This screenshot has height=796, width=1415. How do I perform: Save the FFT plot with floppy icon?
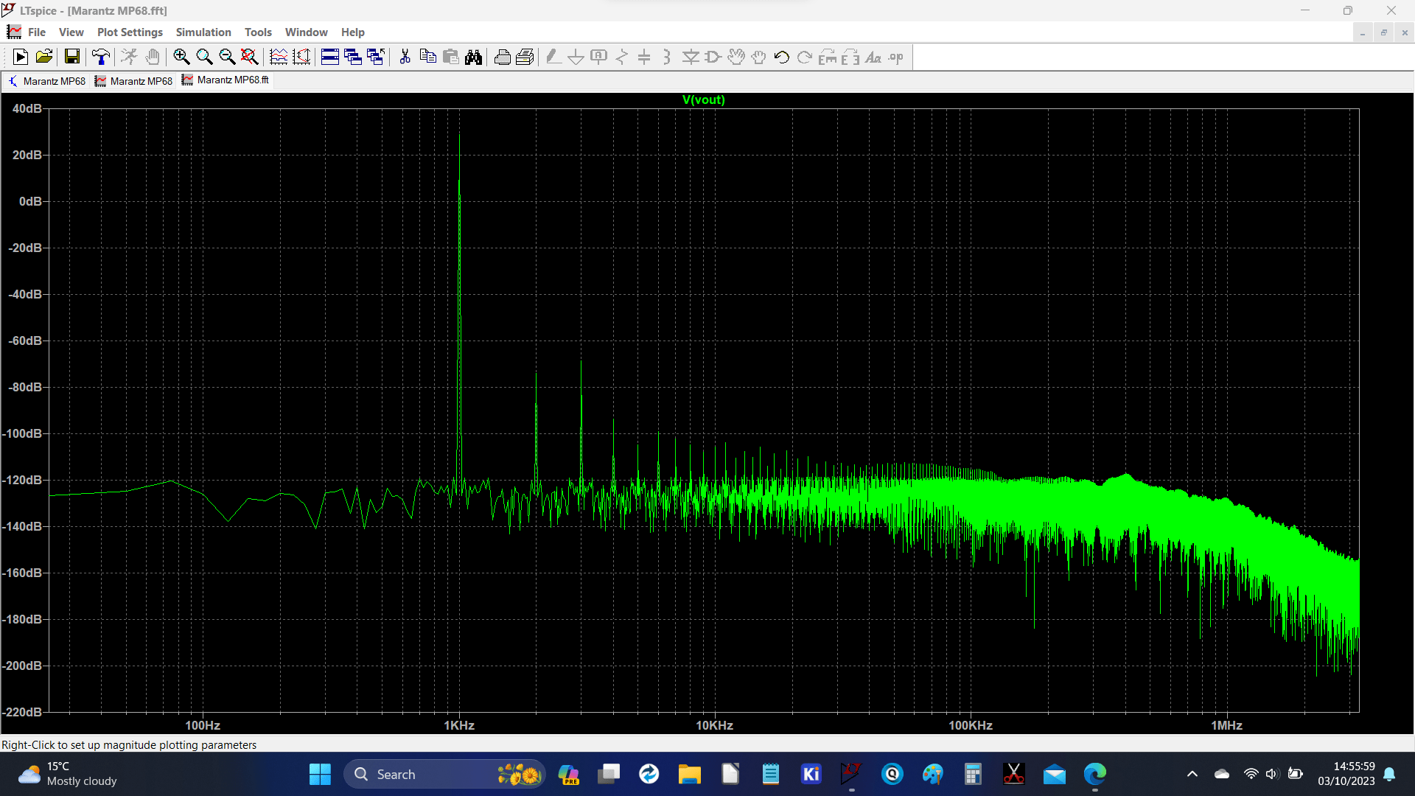[x=72, y=57]
